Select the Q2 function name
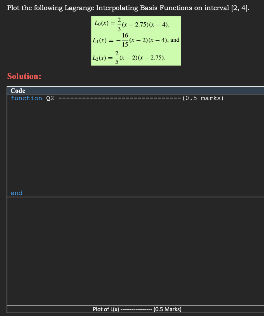The height and width of the screenshot is (316, 264). pyautogui.click(x=49, y=98)
